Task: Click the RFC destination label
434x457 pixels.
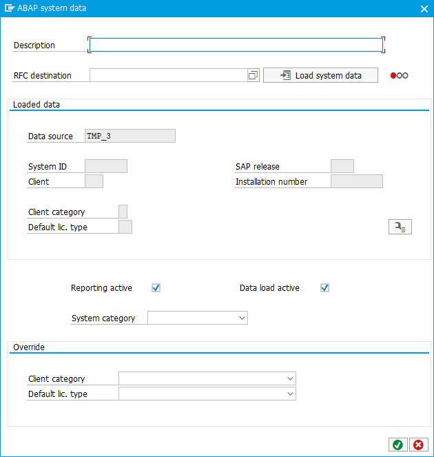Action: tap(43, 76)
